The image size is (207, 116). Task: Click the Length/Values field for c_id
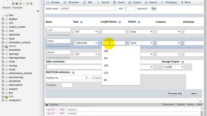114,32
